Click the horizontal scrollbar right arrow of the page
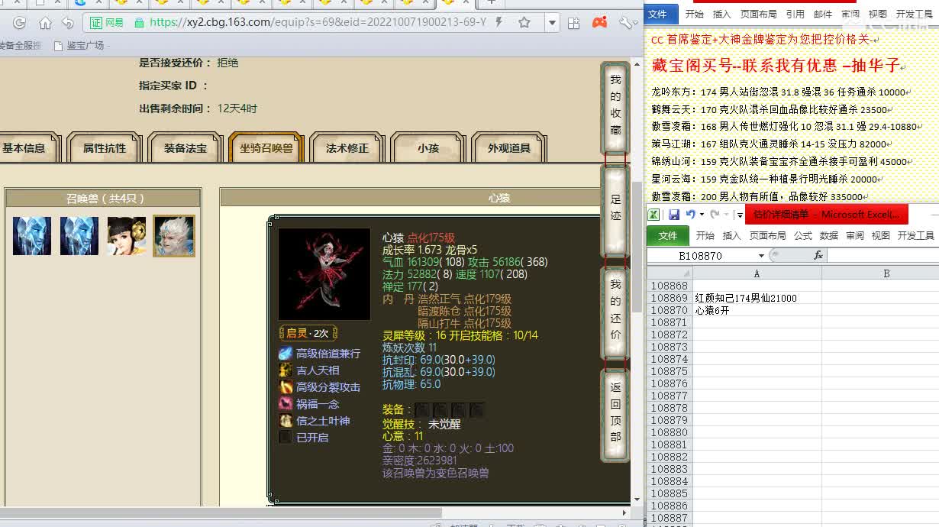 point(625,513)
